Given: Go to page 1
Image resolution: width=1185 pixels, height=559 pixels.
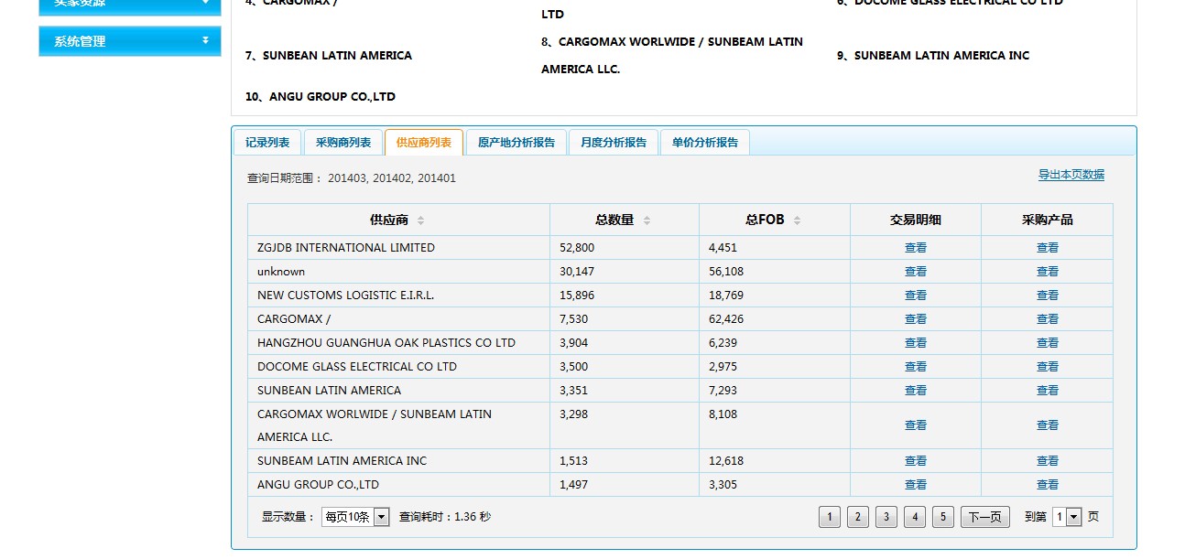Looking at the screenshot, I should [829, 517].
